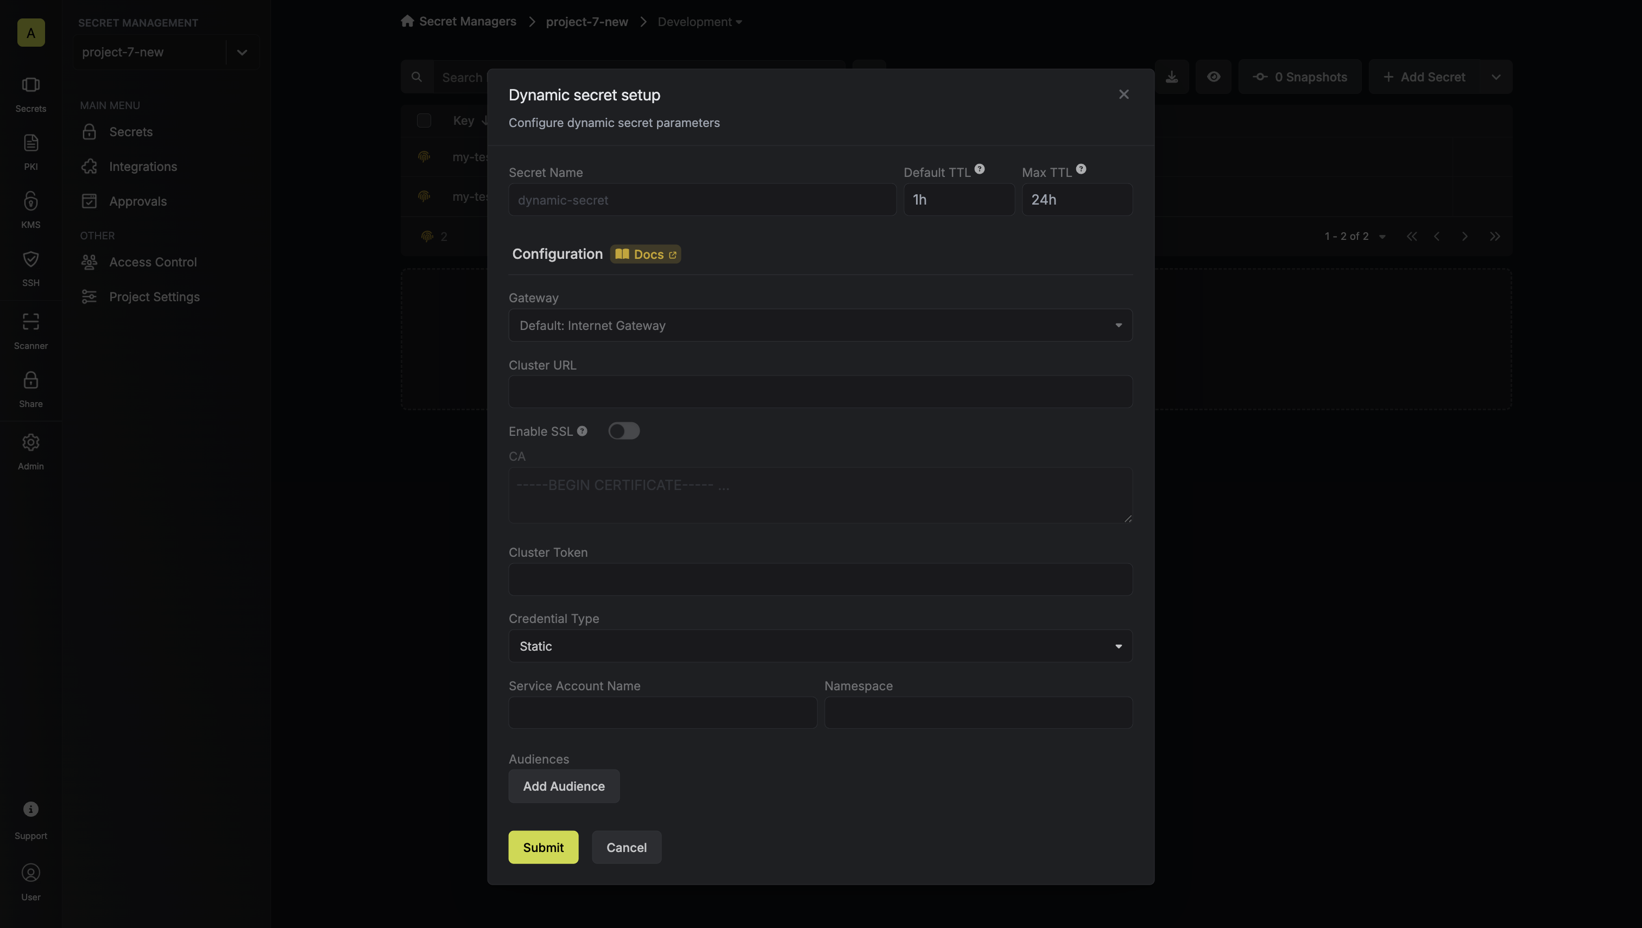Image resolution: width=1642 pixels, height=928 pixels.
Task: Open the Credential Type dropdown
Action: pos(820,646)
